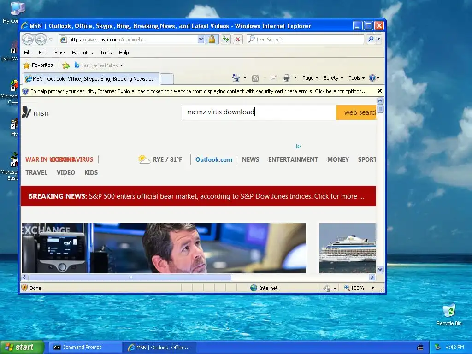Screen dimensions: 472x354
Task: Click Add to Favorites Bar icon
Action: click(65, 65)
